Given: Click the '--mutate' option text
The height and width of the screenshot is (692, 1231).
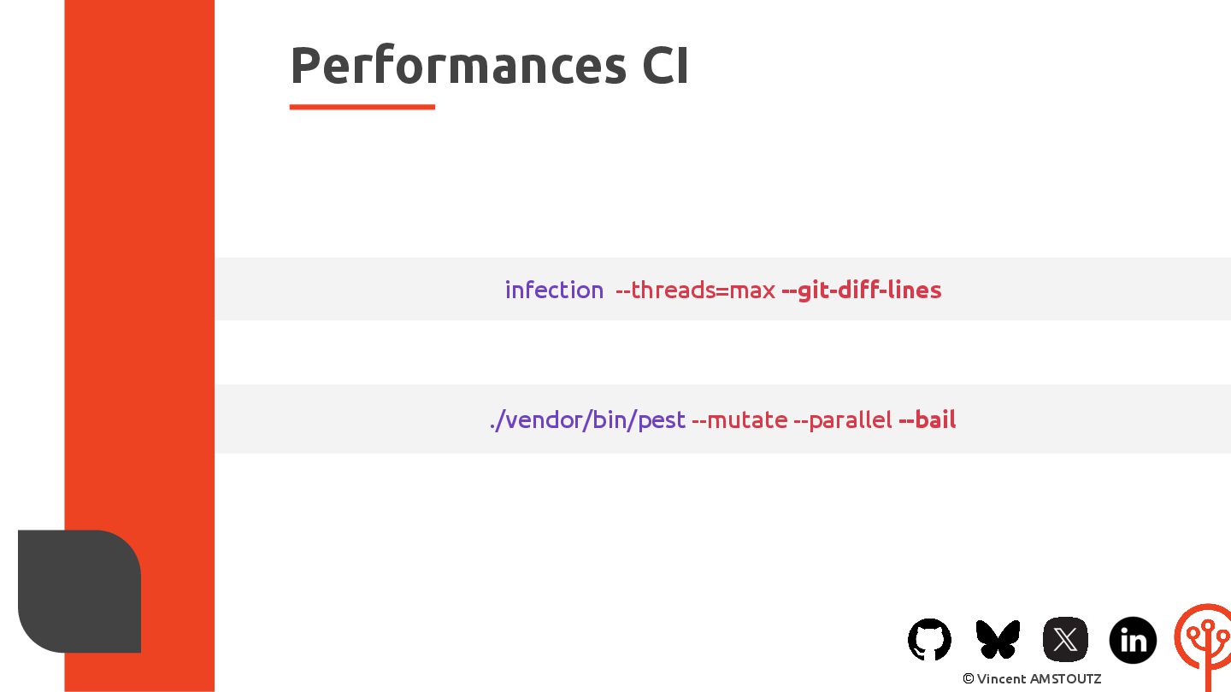Looking at the screenshot, I should point(739,419).
